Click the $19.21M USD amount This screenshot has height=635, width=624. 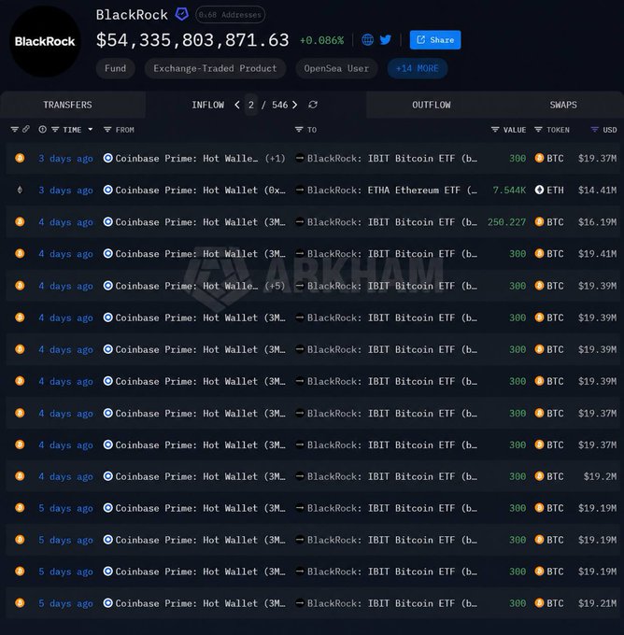pyautogui.click(x=597, y=603)
